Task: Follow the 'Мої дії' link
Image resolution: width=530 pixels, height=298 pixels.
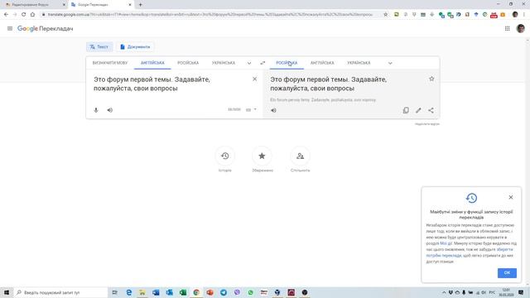Action: pyautogui.click(x=446, y=243)
